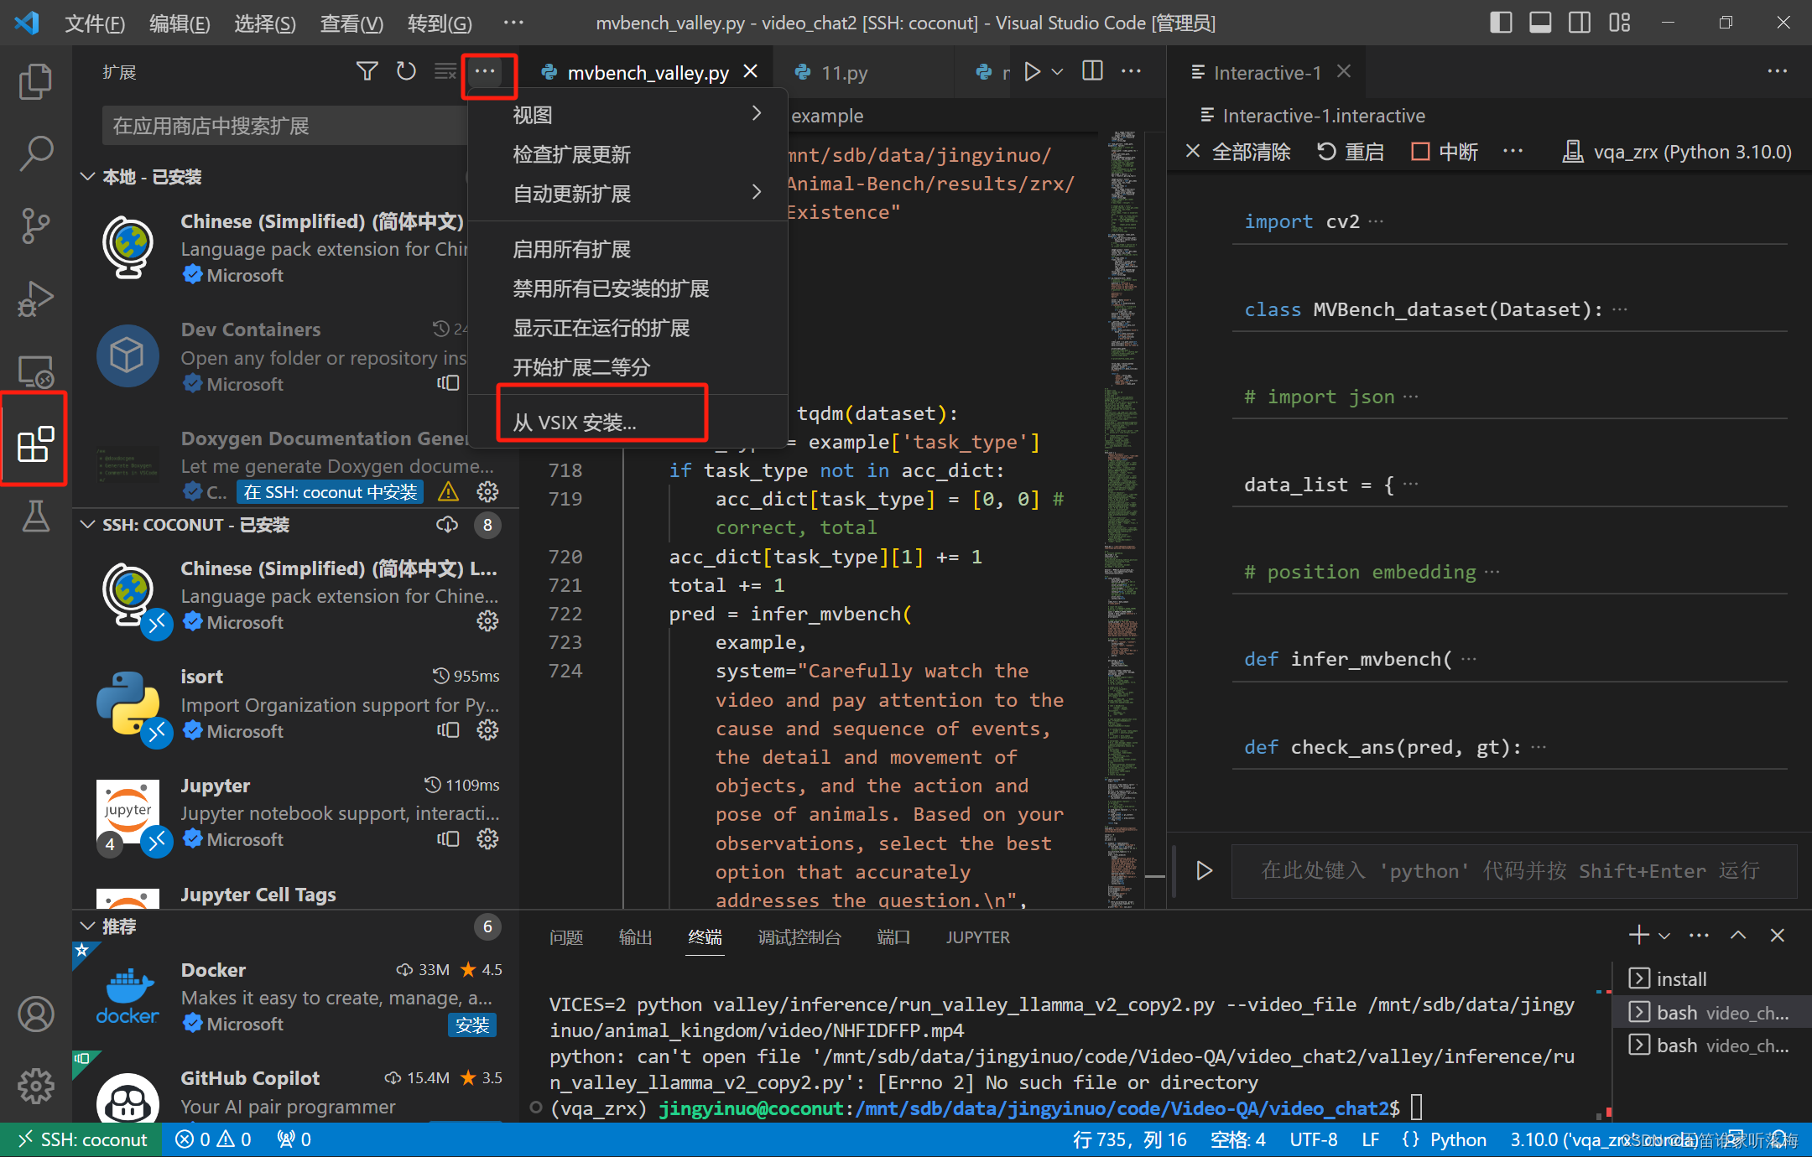Viewport: 1812px width, 1157px height.
Task: Open the Testing flask view
Action: 35,516
